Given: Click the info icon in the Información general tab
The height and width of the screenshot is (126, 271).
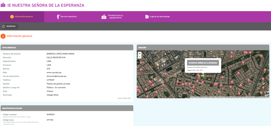Looking at the screenshot, I should (12, 17).
